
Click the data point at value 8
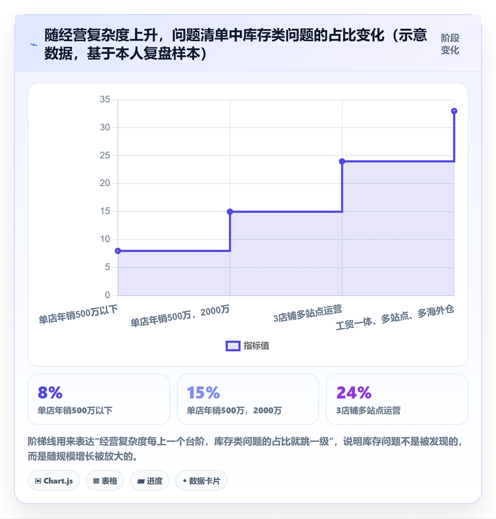point(118,251)
